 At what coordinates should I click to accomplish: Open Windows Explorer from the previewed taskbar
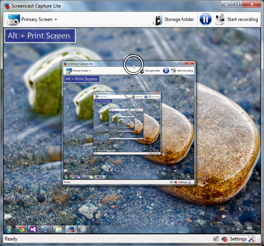pos(58,229)
